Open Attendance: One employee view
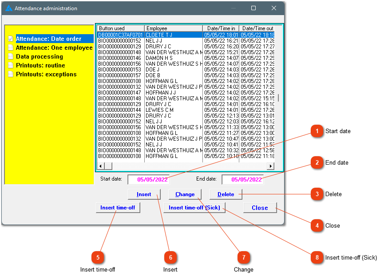The height and width of the screenshot is (280, 384). click(x=54, y=47)
